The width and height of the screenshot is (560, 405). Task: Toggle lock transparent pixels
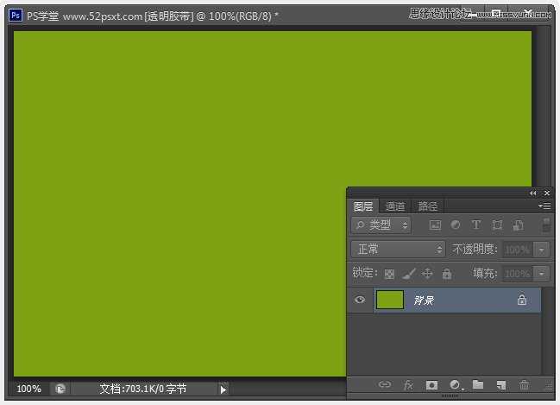click(389, 274)
